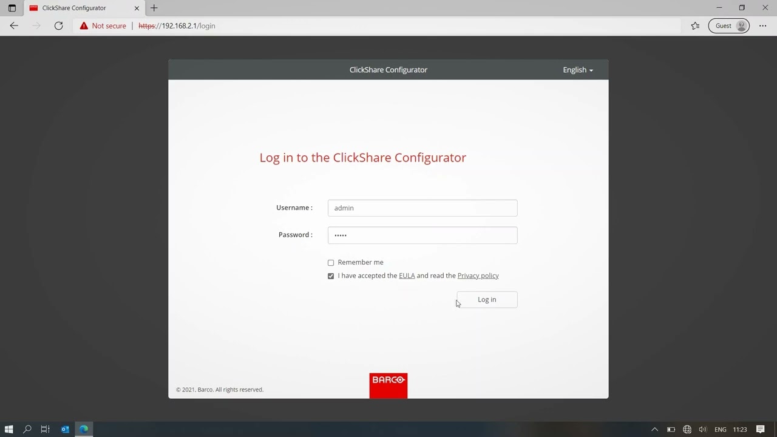Click the ClickShare Configurator header title

(x=388, y=70)
